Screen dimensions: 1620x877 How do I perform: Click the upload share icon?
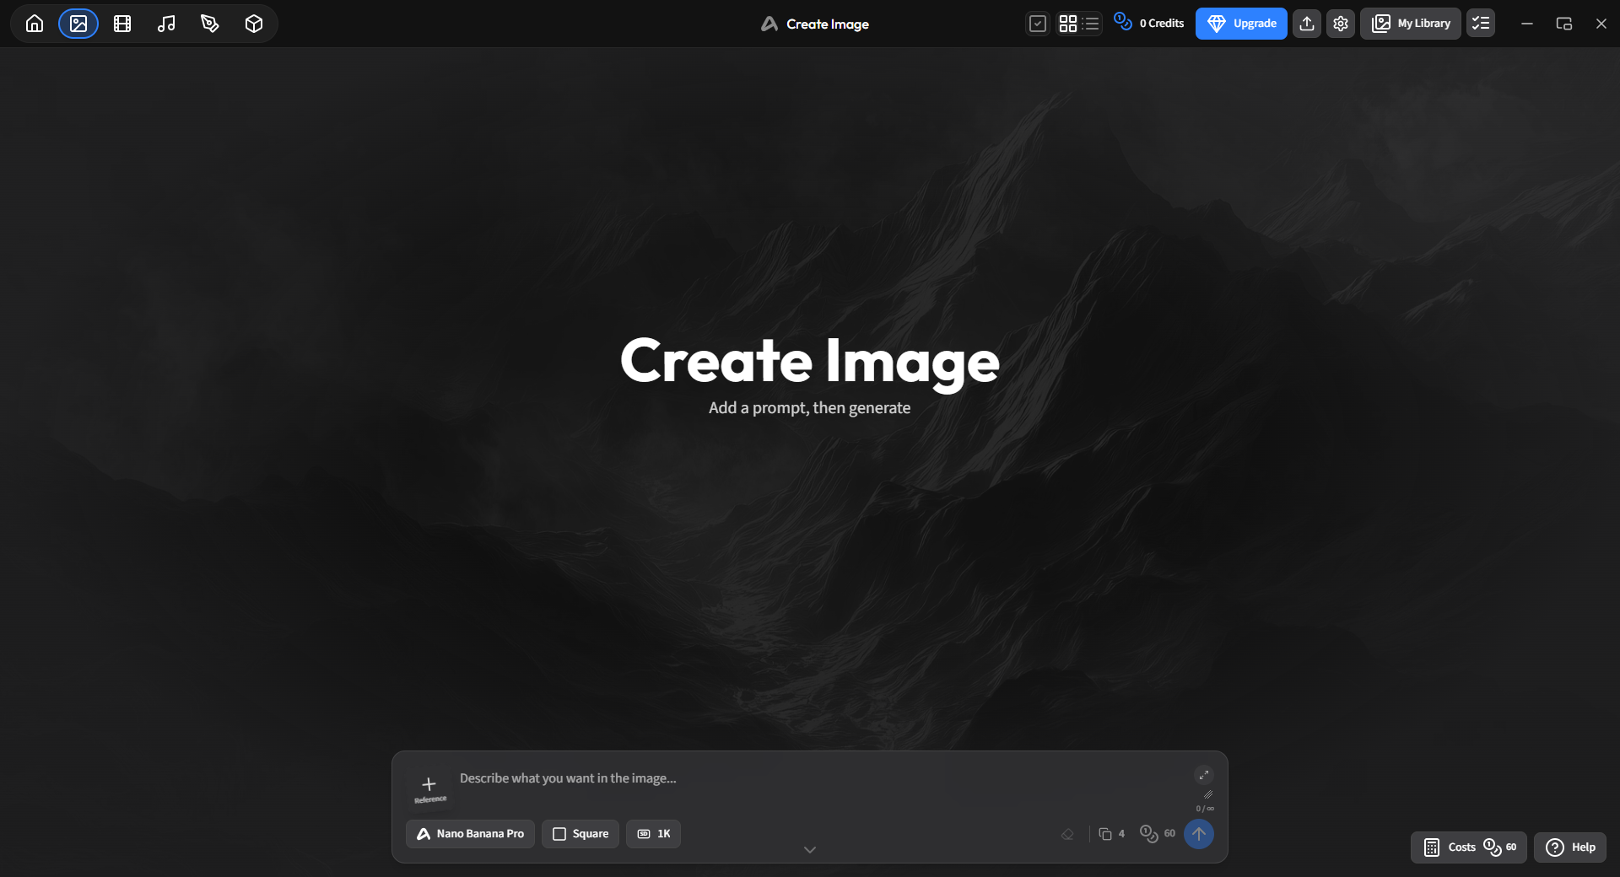[x=1307, y=24]
